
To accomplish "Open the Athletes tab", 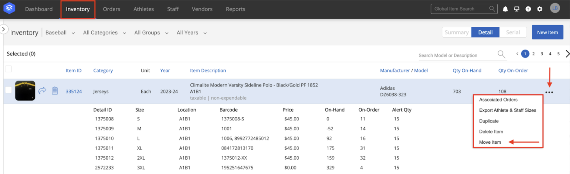I will 144,9.
